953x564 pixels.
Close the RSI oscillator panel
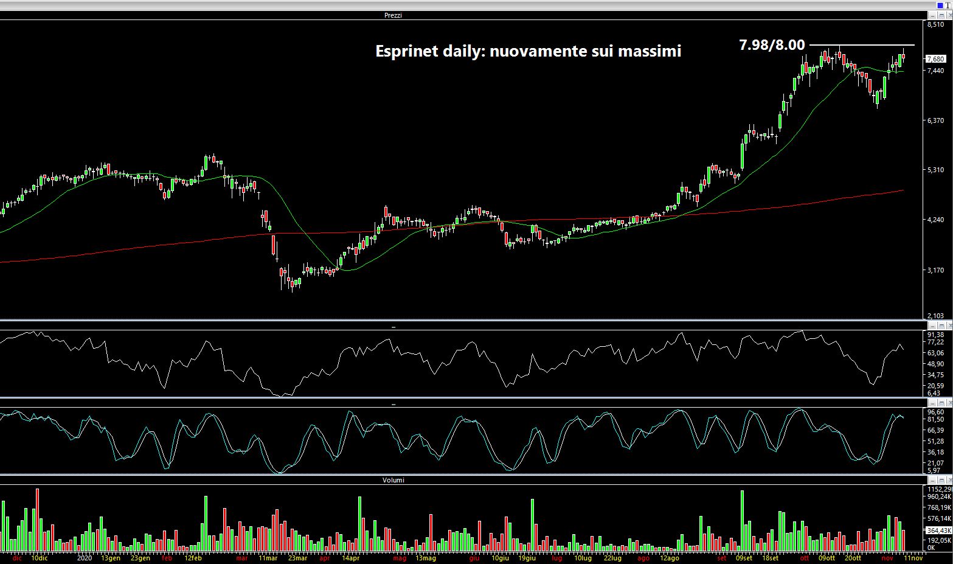point(949,327)
